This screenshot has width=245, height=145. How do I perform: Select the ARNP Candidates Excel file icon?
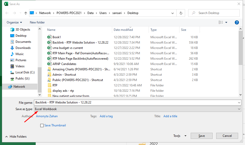(49, 64)
